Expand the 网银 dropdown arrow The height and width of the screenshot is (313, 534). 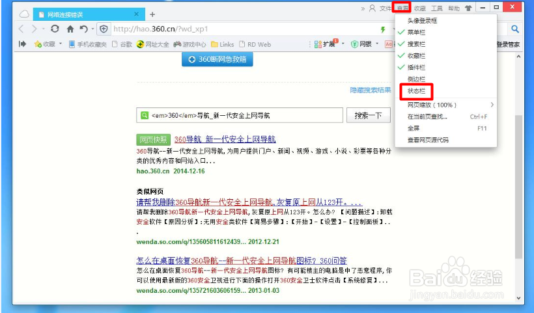pos(377,44)
